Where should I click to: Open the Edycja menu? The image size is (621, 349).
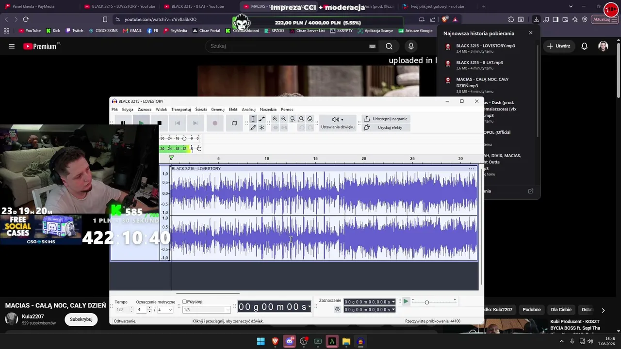(x=128, y=110)
